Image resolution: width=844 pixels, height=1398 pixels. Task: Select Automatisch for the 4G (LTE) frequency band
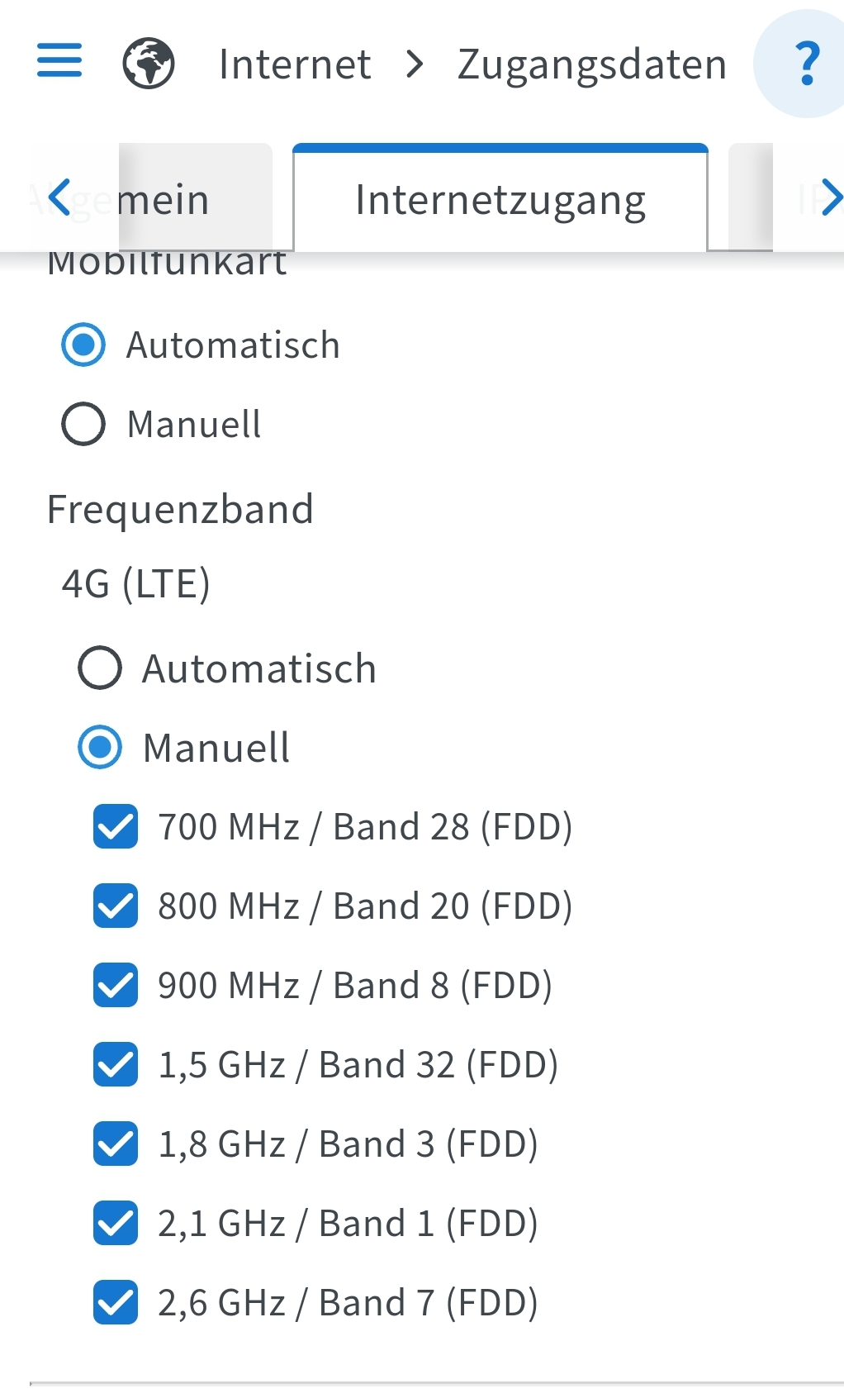[100, 668]
